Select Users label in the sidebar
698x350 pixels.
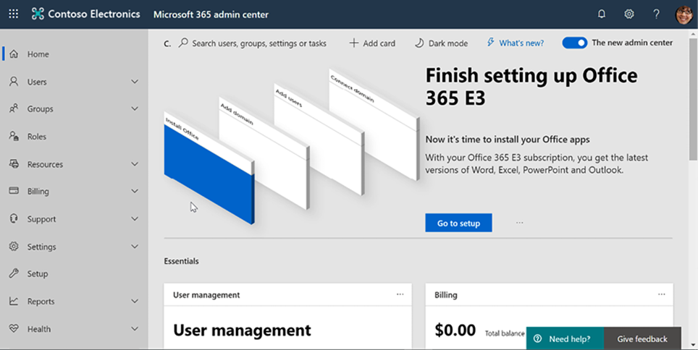click(37, 82)
